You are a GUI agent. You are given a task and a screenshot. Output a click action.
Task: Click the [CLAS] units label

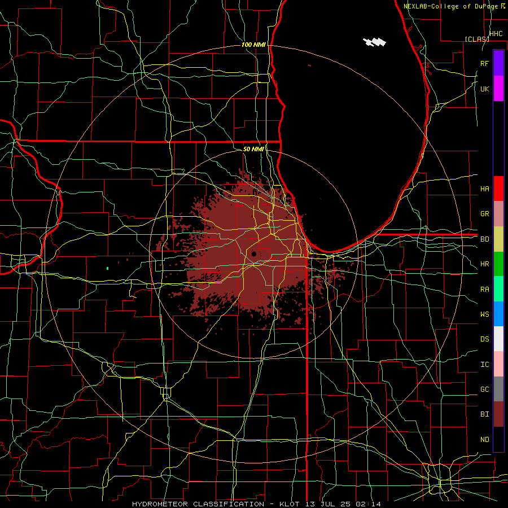click(477, 39)
